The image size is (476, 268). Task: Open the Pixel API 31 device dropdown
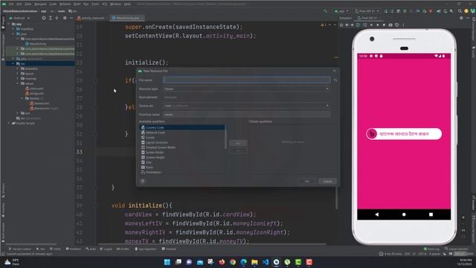click(x=367, y=11)
